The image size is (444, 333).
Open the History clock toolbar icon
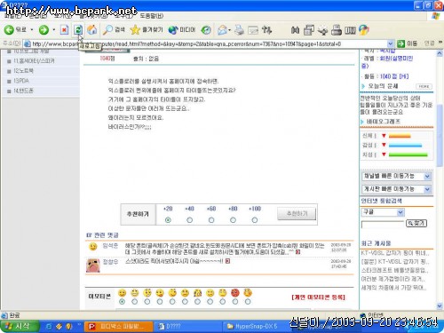pos(206,29)
